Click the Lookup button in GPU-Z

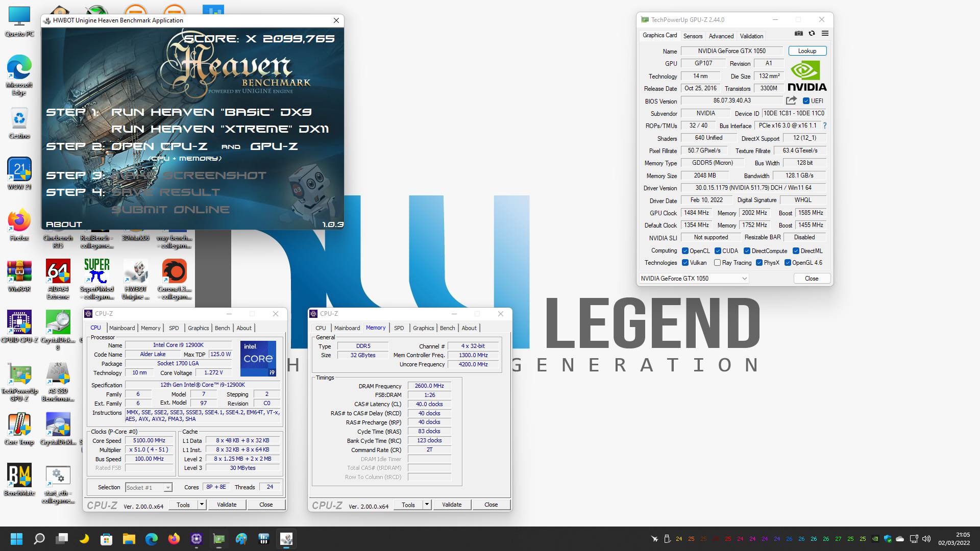[807, 51]
